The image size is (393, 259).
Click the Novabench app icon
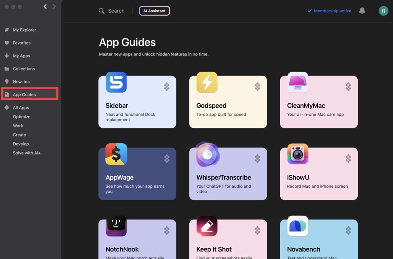[298, 226]
